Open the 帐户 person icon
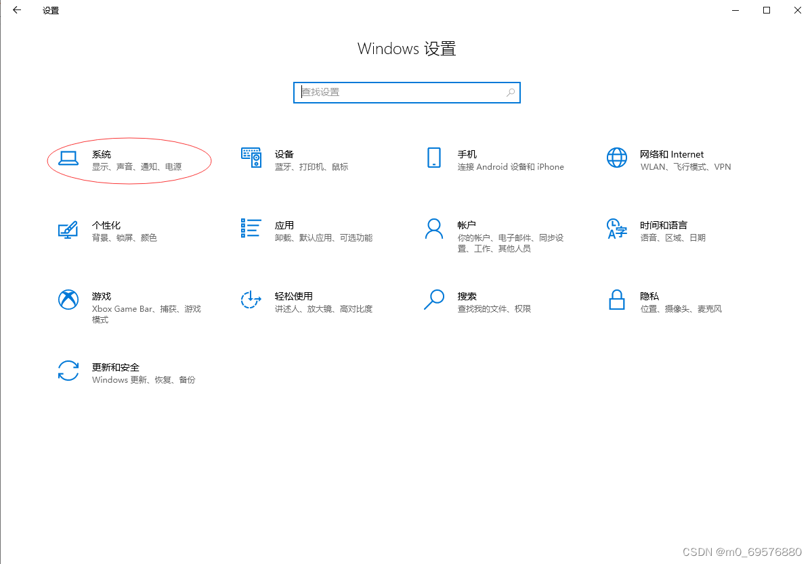812x564 pixels. [x=434, y=229]
